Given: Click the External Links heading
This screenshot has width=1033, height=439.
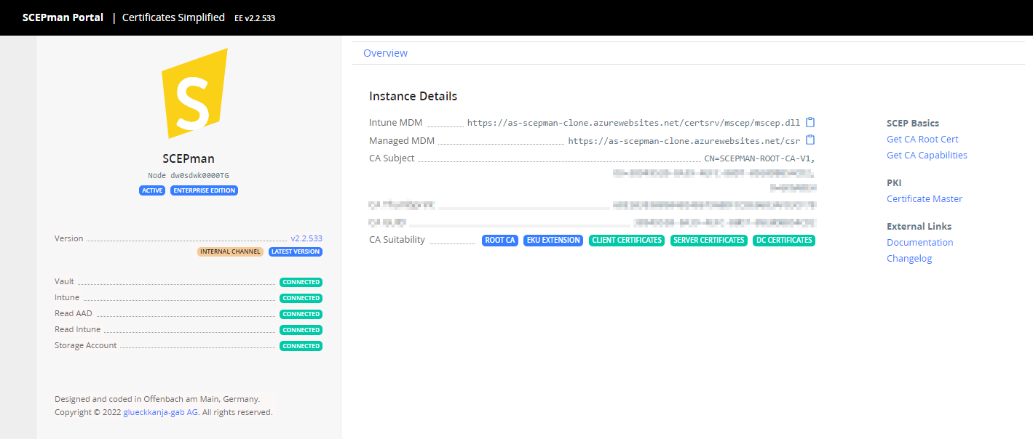Looking at the screenshot, I should coord(919,226).
